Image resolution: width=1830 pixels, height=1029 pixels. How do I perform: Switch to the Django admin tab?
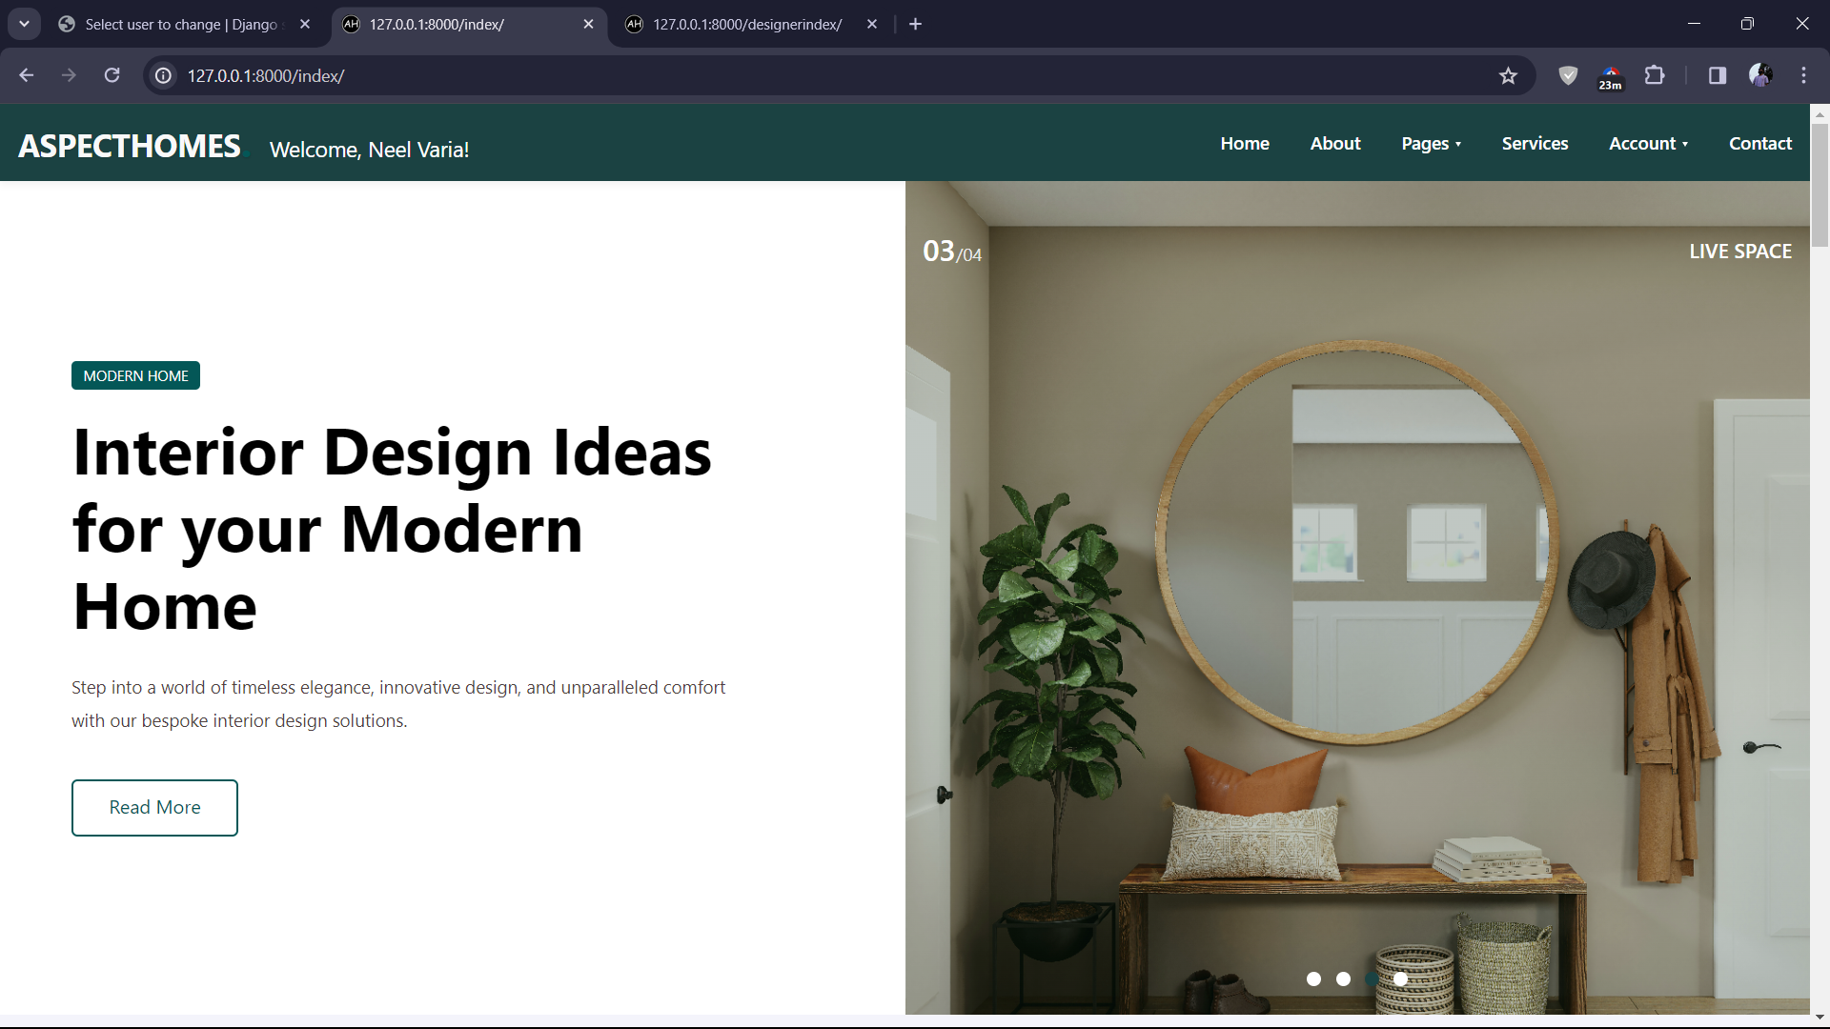(x=181, y=25)
